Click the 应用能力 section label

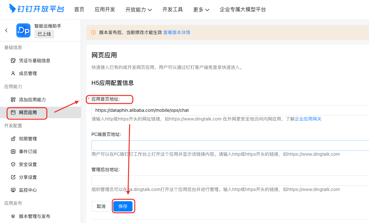13,87
